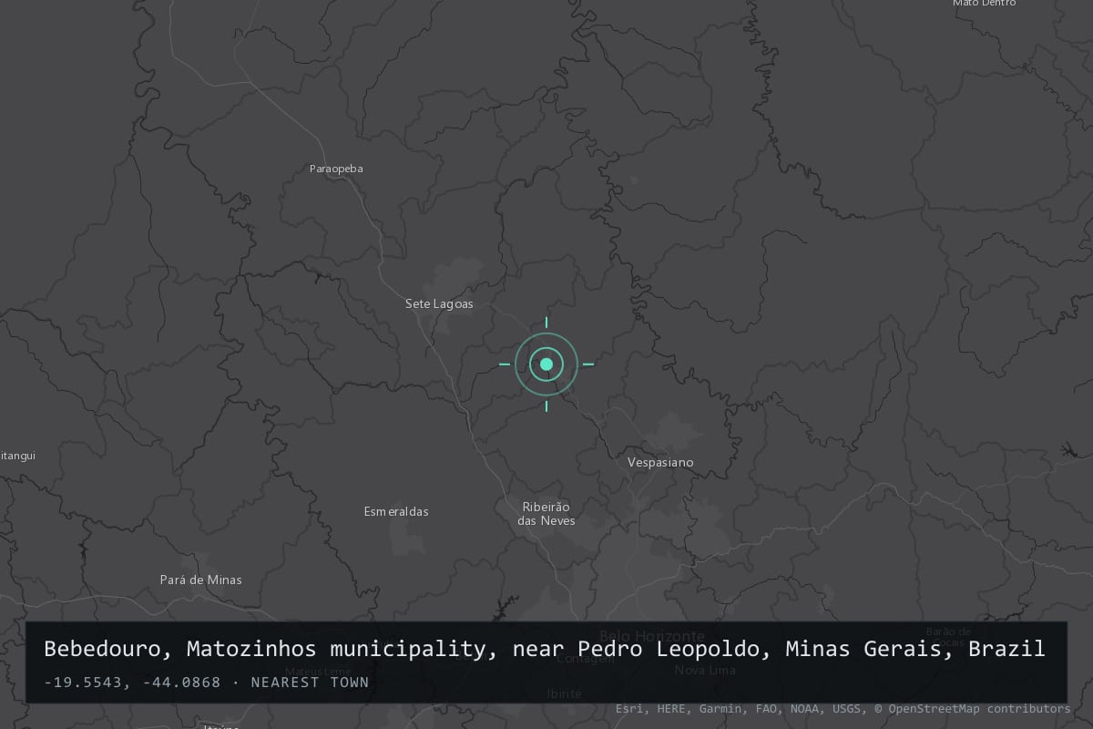Select the Mateus Leme label
Screen dimensions: 1093x729
(316, 672)
